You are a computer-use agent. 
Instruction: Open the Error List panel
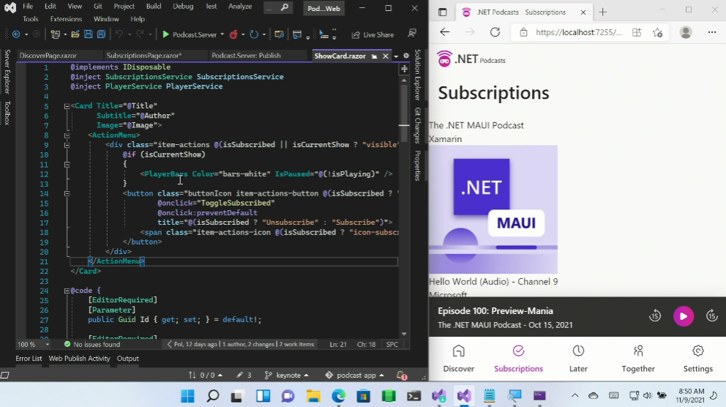click(29, 359)
